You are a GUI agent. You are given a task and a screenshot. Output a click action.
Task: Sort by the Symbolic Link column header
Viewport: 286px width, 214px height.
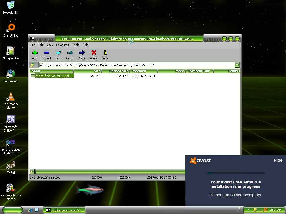(199, 71)
